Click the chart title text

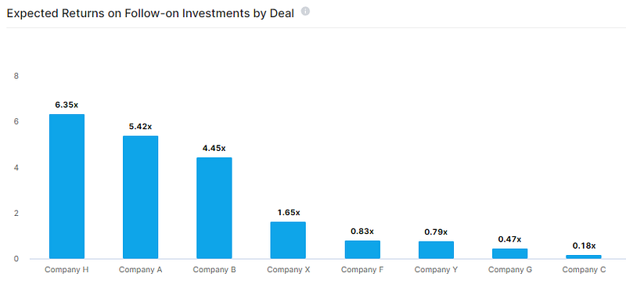tap(150, 13)
